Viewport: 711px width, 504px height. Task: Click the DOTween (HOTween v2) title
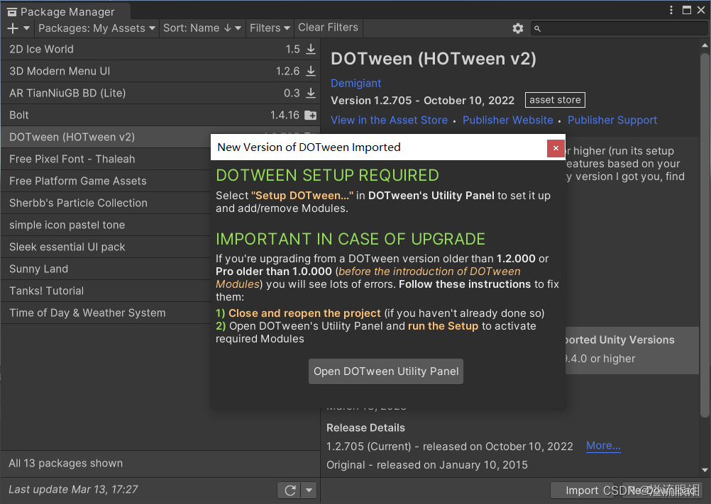point(434,59)
